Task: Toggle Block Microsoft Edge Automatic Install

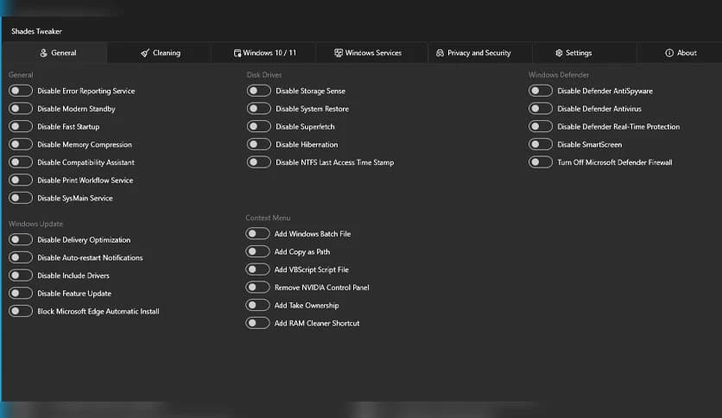Action: tap(21, 311)
